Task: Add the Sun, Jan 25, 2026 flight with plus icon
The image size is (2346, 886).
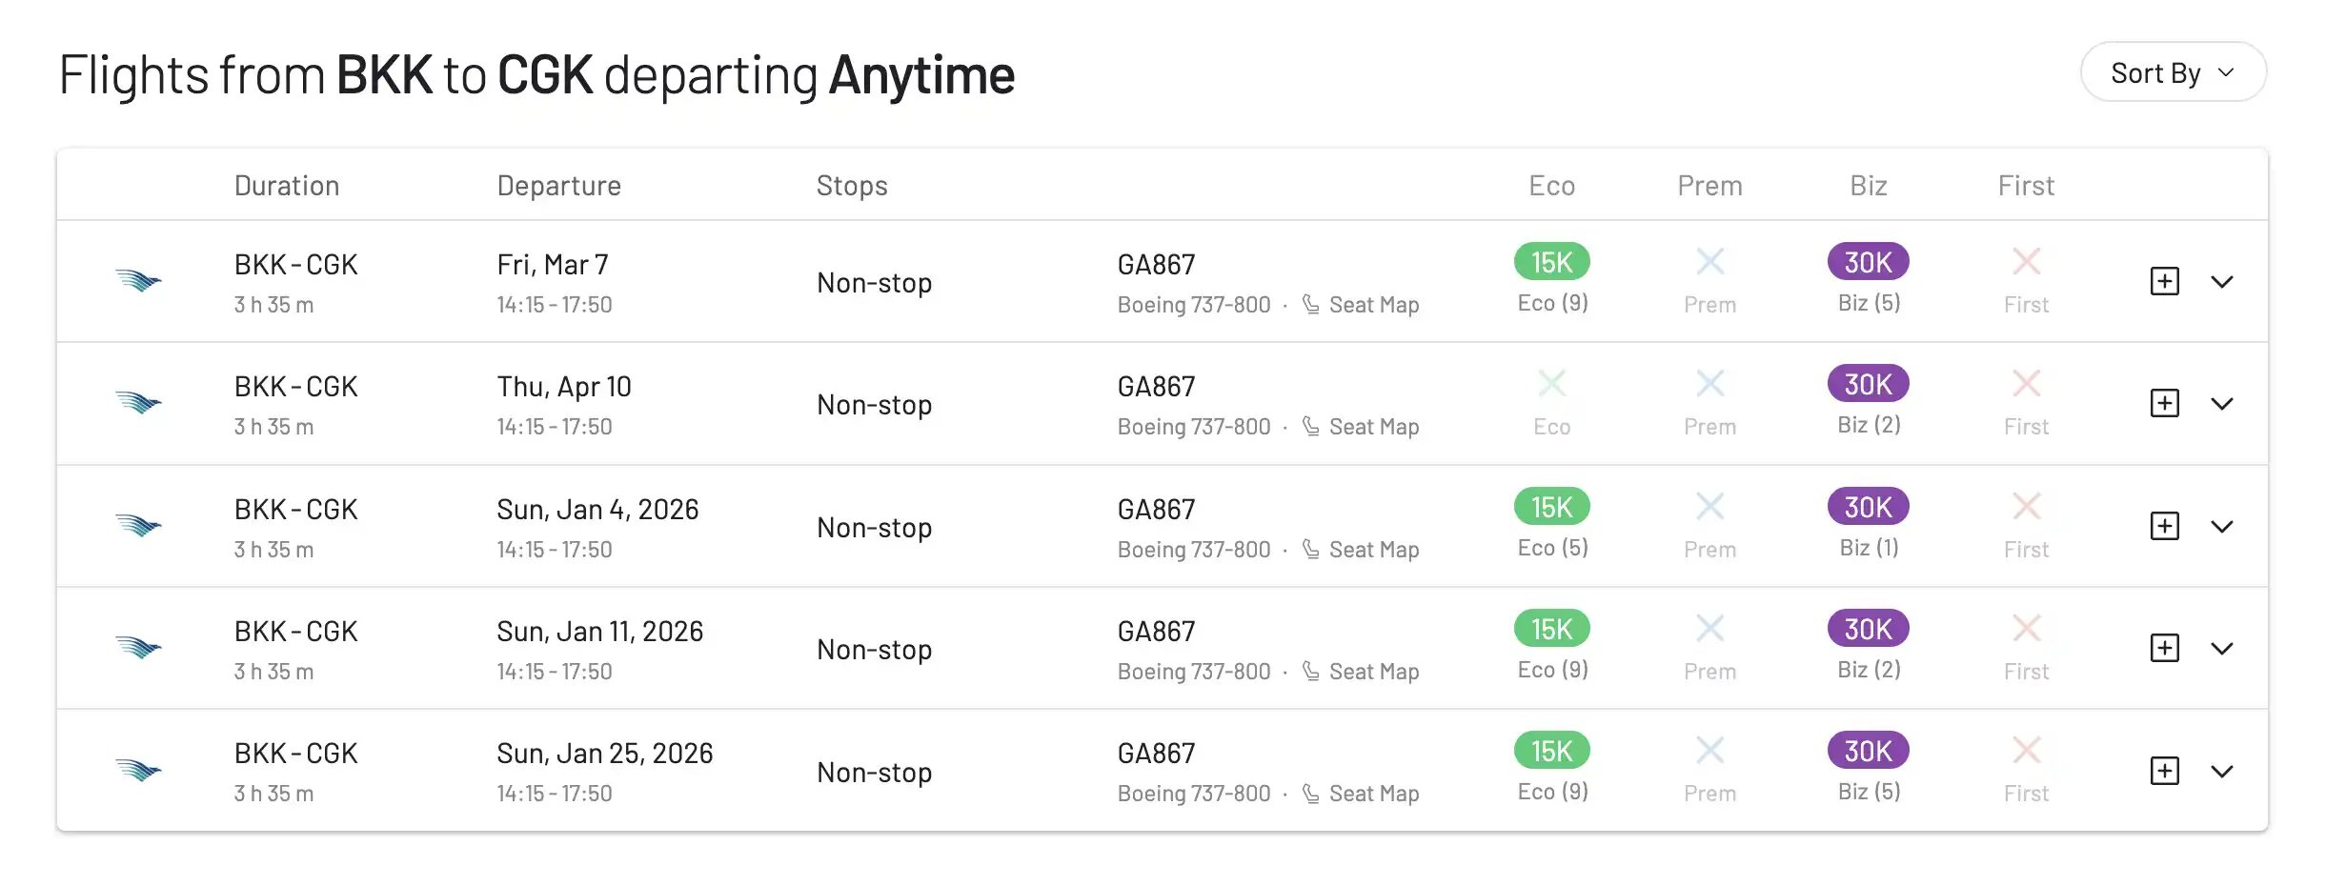Action: [x=2165, y=771]
